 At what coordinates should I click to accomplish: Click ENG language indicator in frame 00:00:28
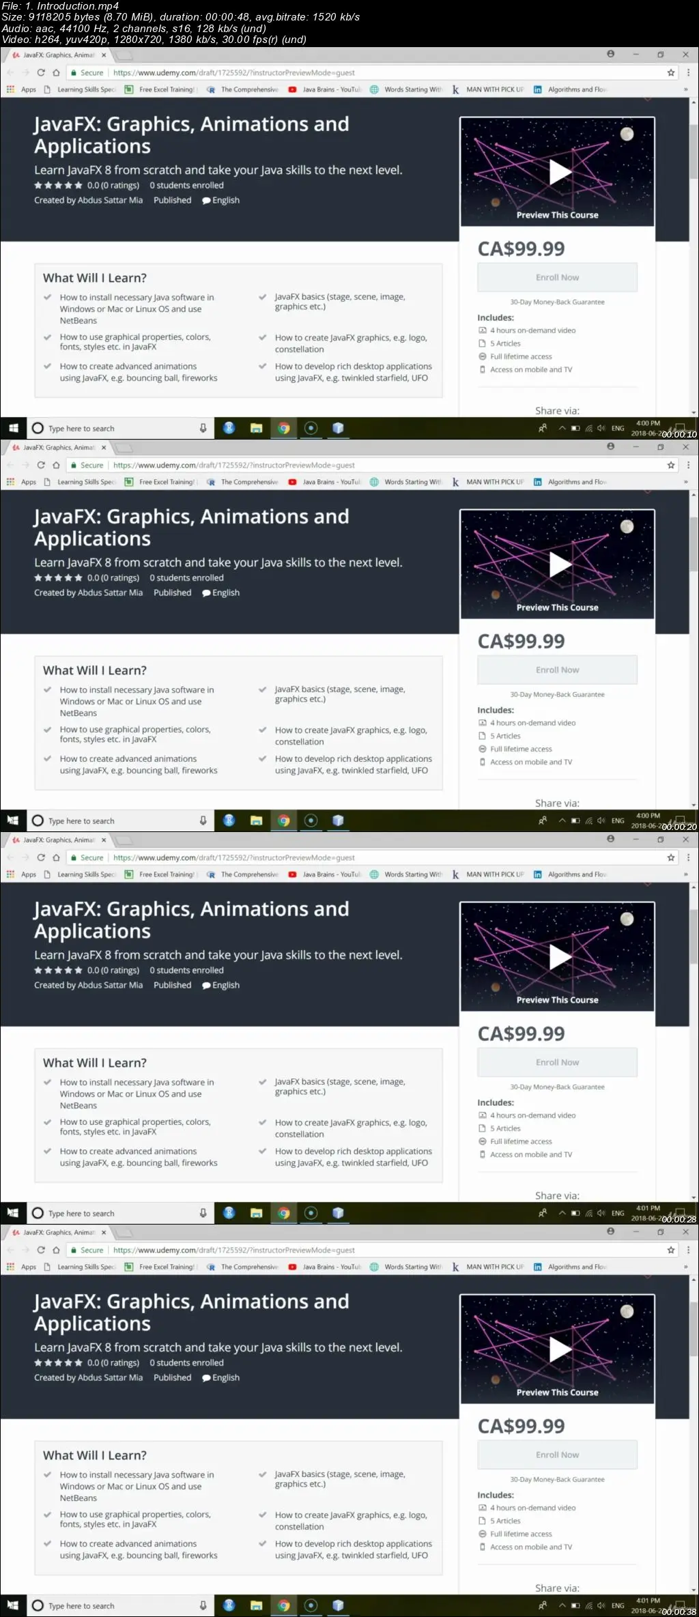pyautogui.click(x=618, y=1213)
